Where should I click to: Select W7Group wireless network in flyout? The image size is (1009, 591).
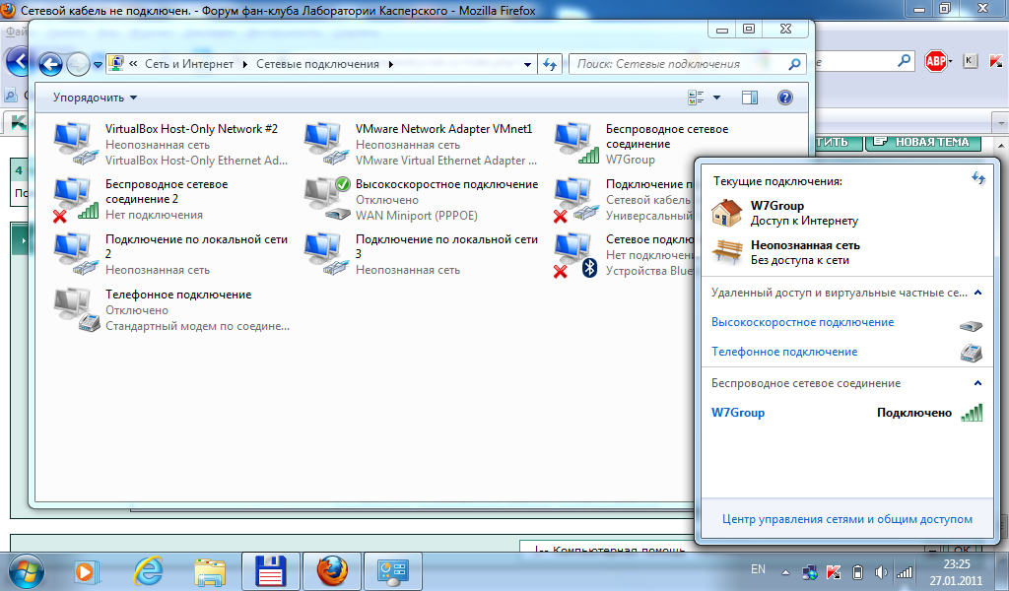846,413
